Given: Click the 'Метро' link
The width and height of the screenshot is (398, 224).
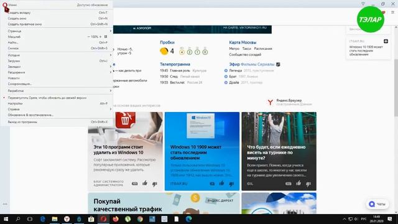Looking at the screenshot, I should click(x=234, y=49).
